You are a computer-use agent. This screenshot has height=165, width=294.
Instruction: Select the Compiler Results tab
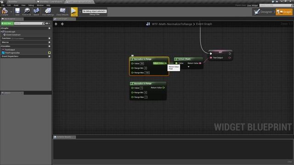64,137
